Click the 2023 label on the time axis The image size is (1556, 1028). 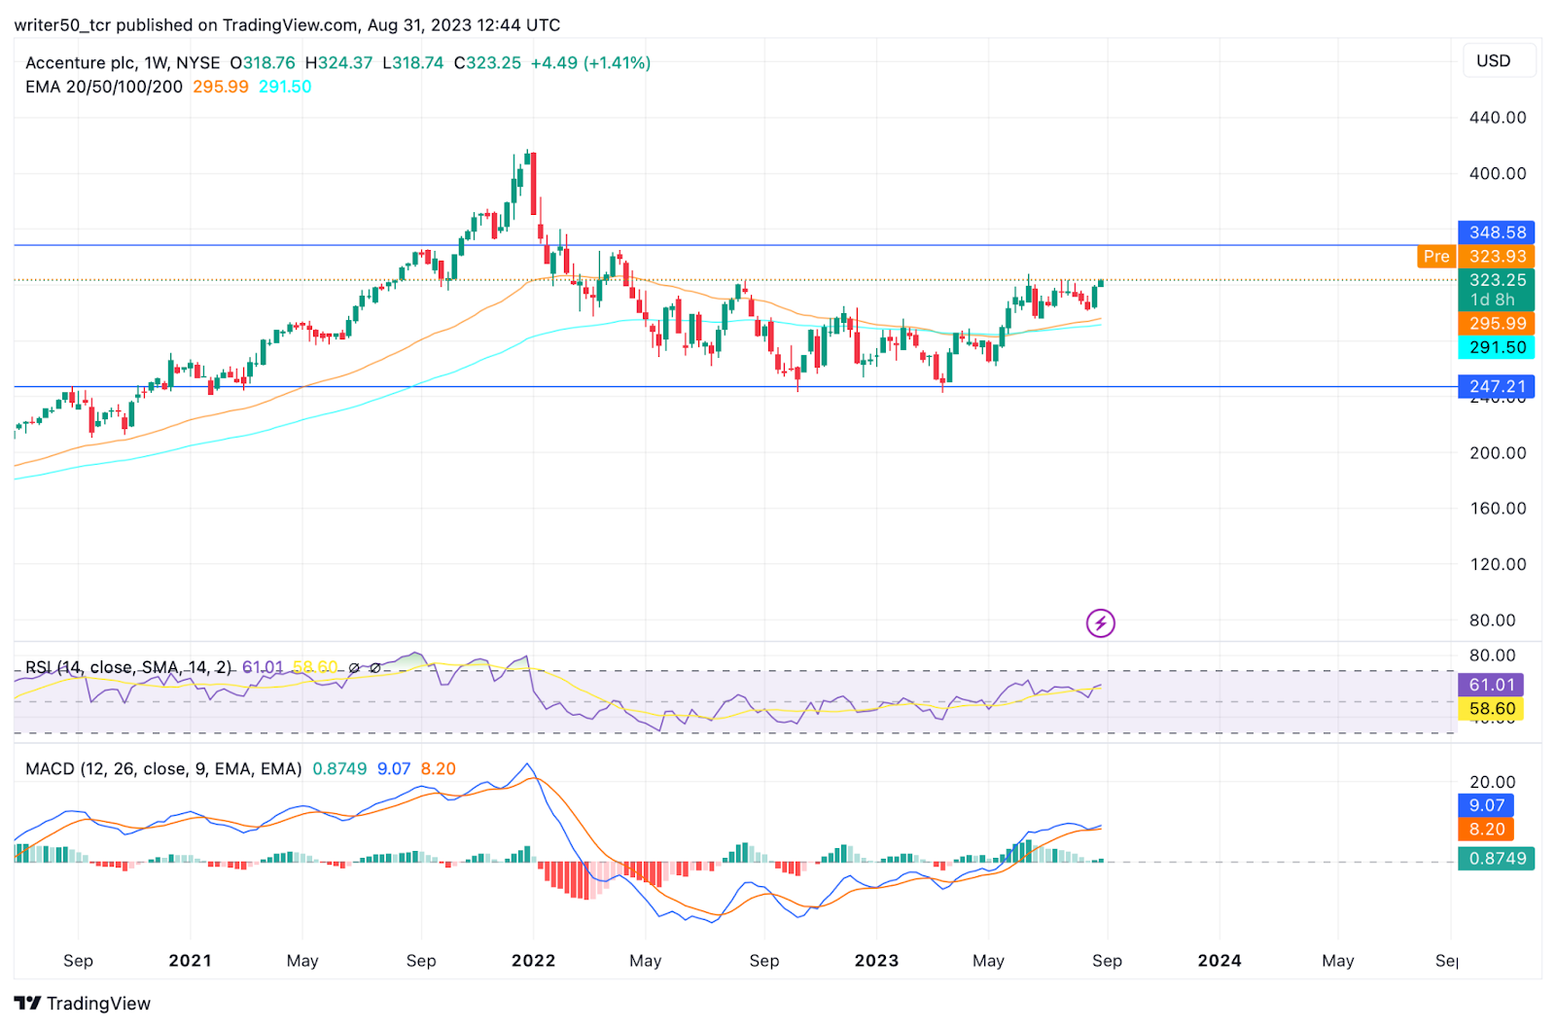[876, 961]
